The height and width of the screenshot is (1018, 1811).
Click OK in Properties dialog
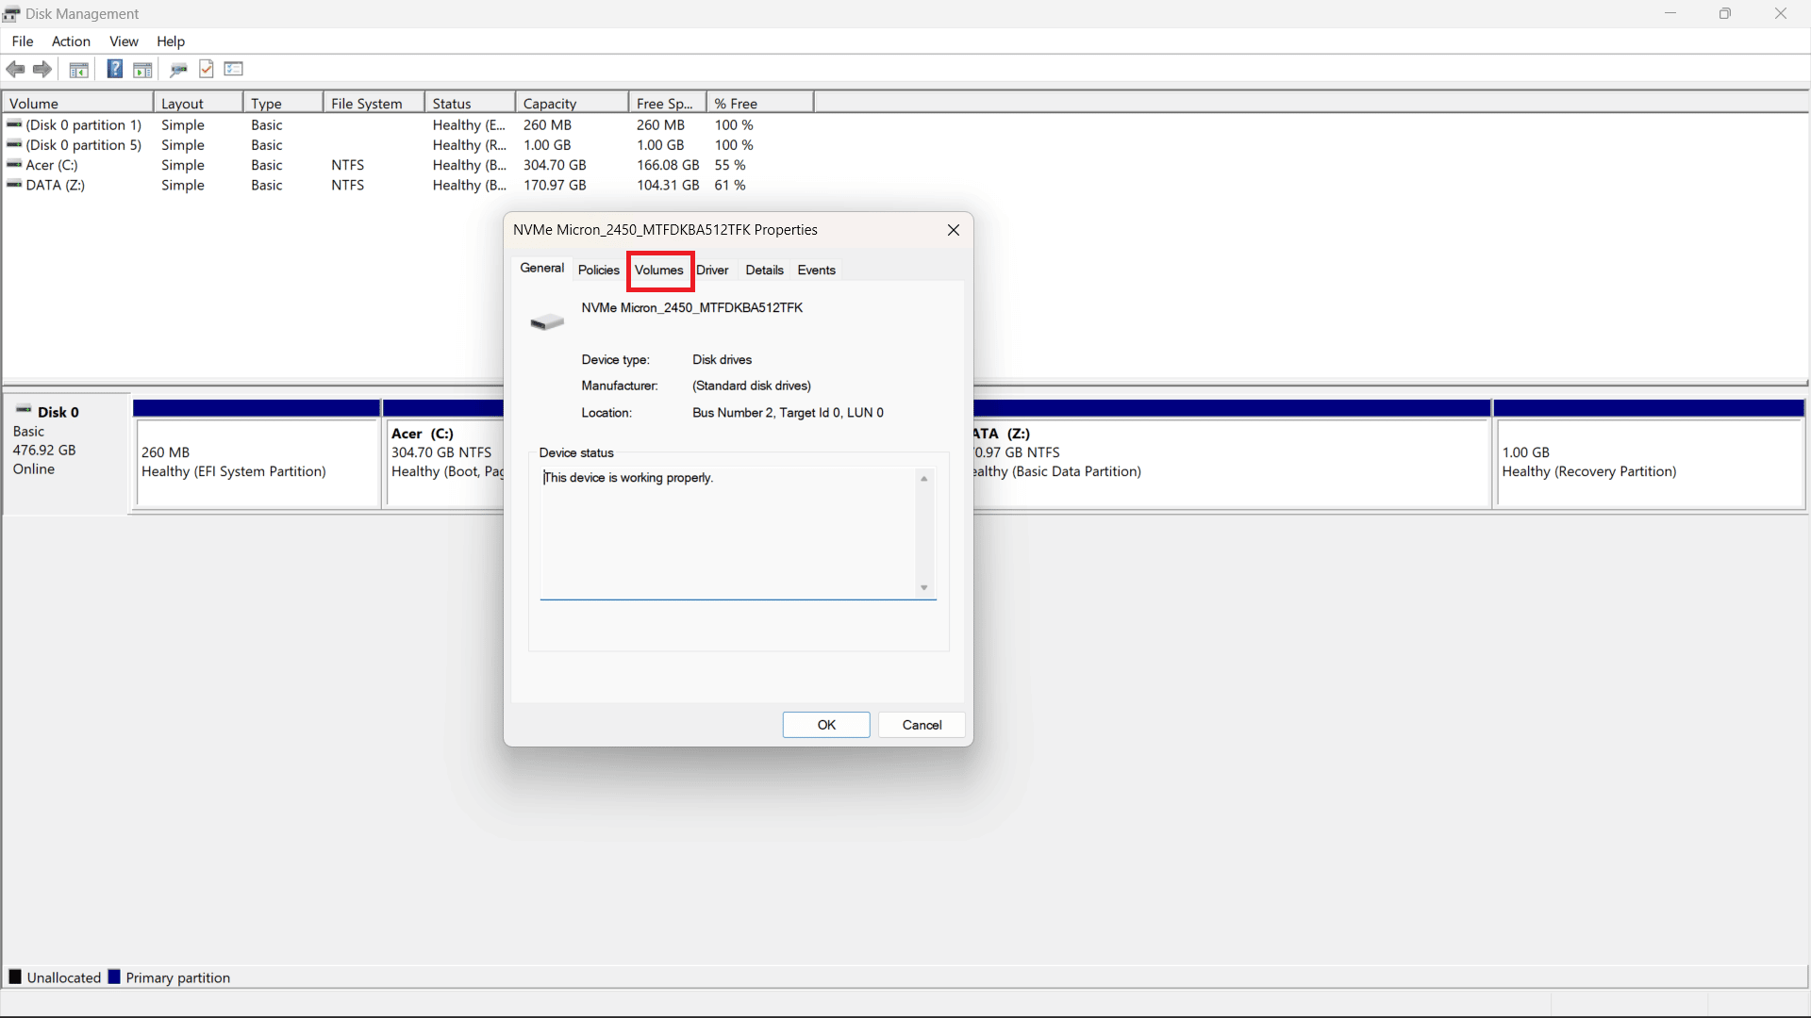tap(826, 725)
